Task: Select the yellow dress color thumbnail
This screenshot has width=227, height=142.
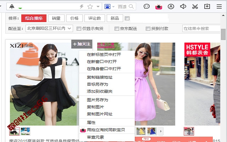Action: pyautogui.click(x=141, y=131)
